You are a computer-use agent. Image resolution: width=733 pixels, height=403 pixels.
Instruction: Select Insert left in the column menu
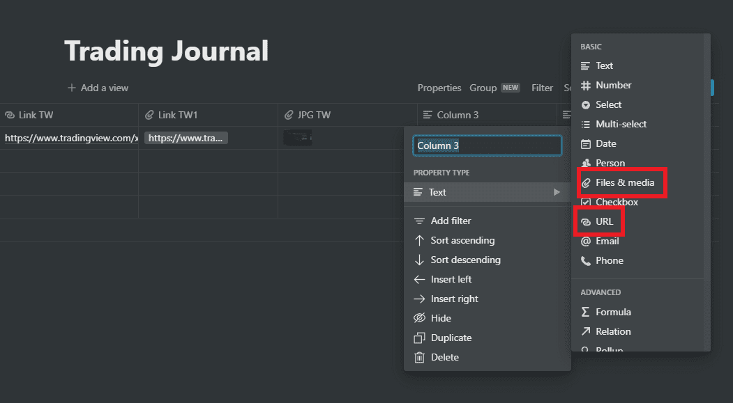click(487, 279)
